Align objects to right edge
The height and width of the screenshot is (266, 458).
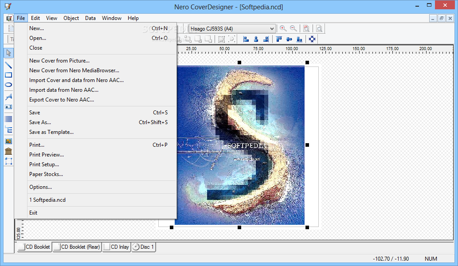266,39
